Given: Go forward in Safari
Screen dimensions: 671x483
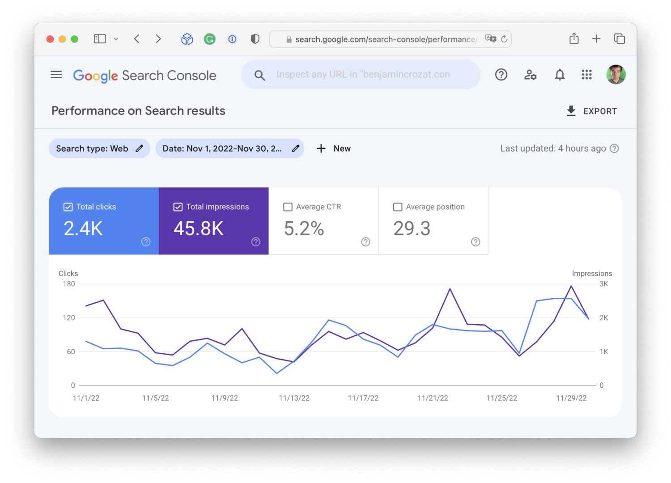Looking at the screenshot, I should click(x=158, y=39).
